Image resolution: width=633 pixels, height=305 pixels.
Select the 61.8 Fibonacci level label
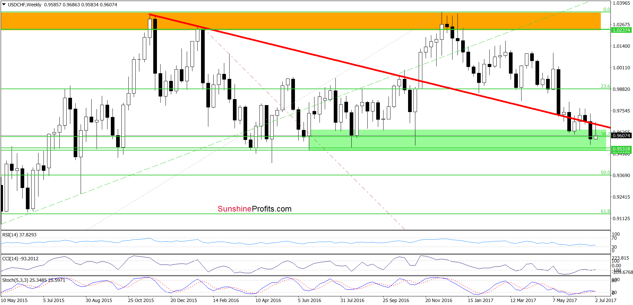[x=605, y=211]
